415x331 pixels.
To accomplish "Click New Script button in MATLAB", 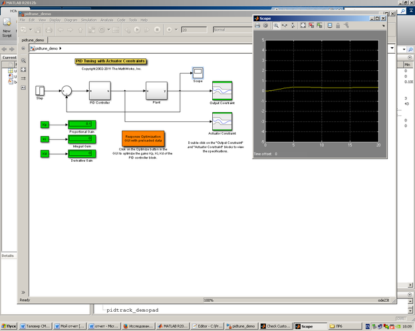I will pyautogui.click(x=7, y=32).
